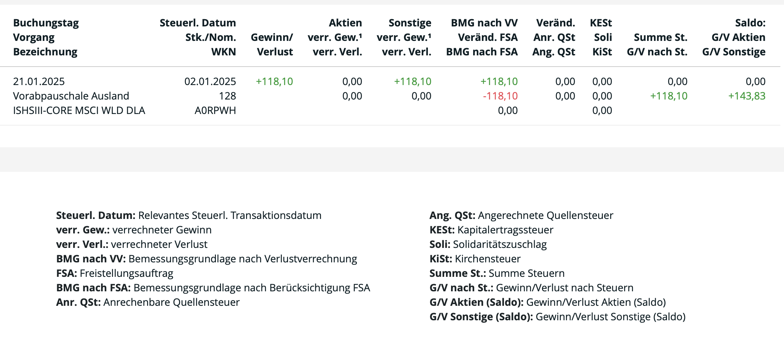Screen dimensions: 784x338
Task: Click the booking date 21.01.2025
Action: pos(39,81)
